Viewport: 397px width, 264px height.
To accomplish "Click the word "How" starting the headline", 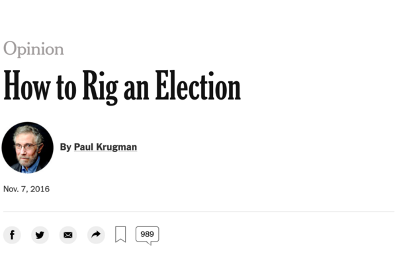I will pyautogui.click(x=28, y=86).
